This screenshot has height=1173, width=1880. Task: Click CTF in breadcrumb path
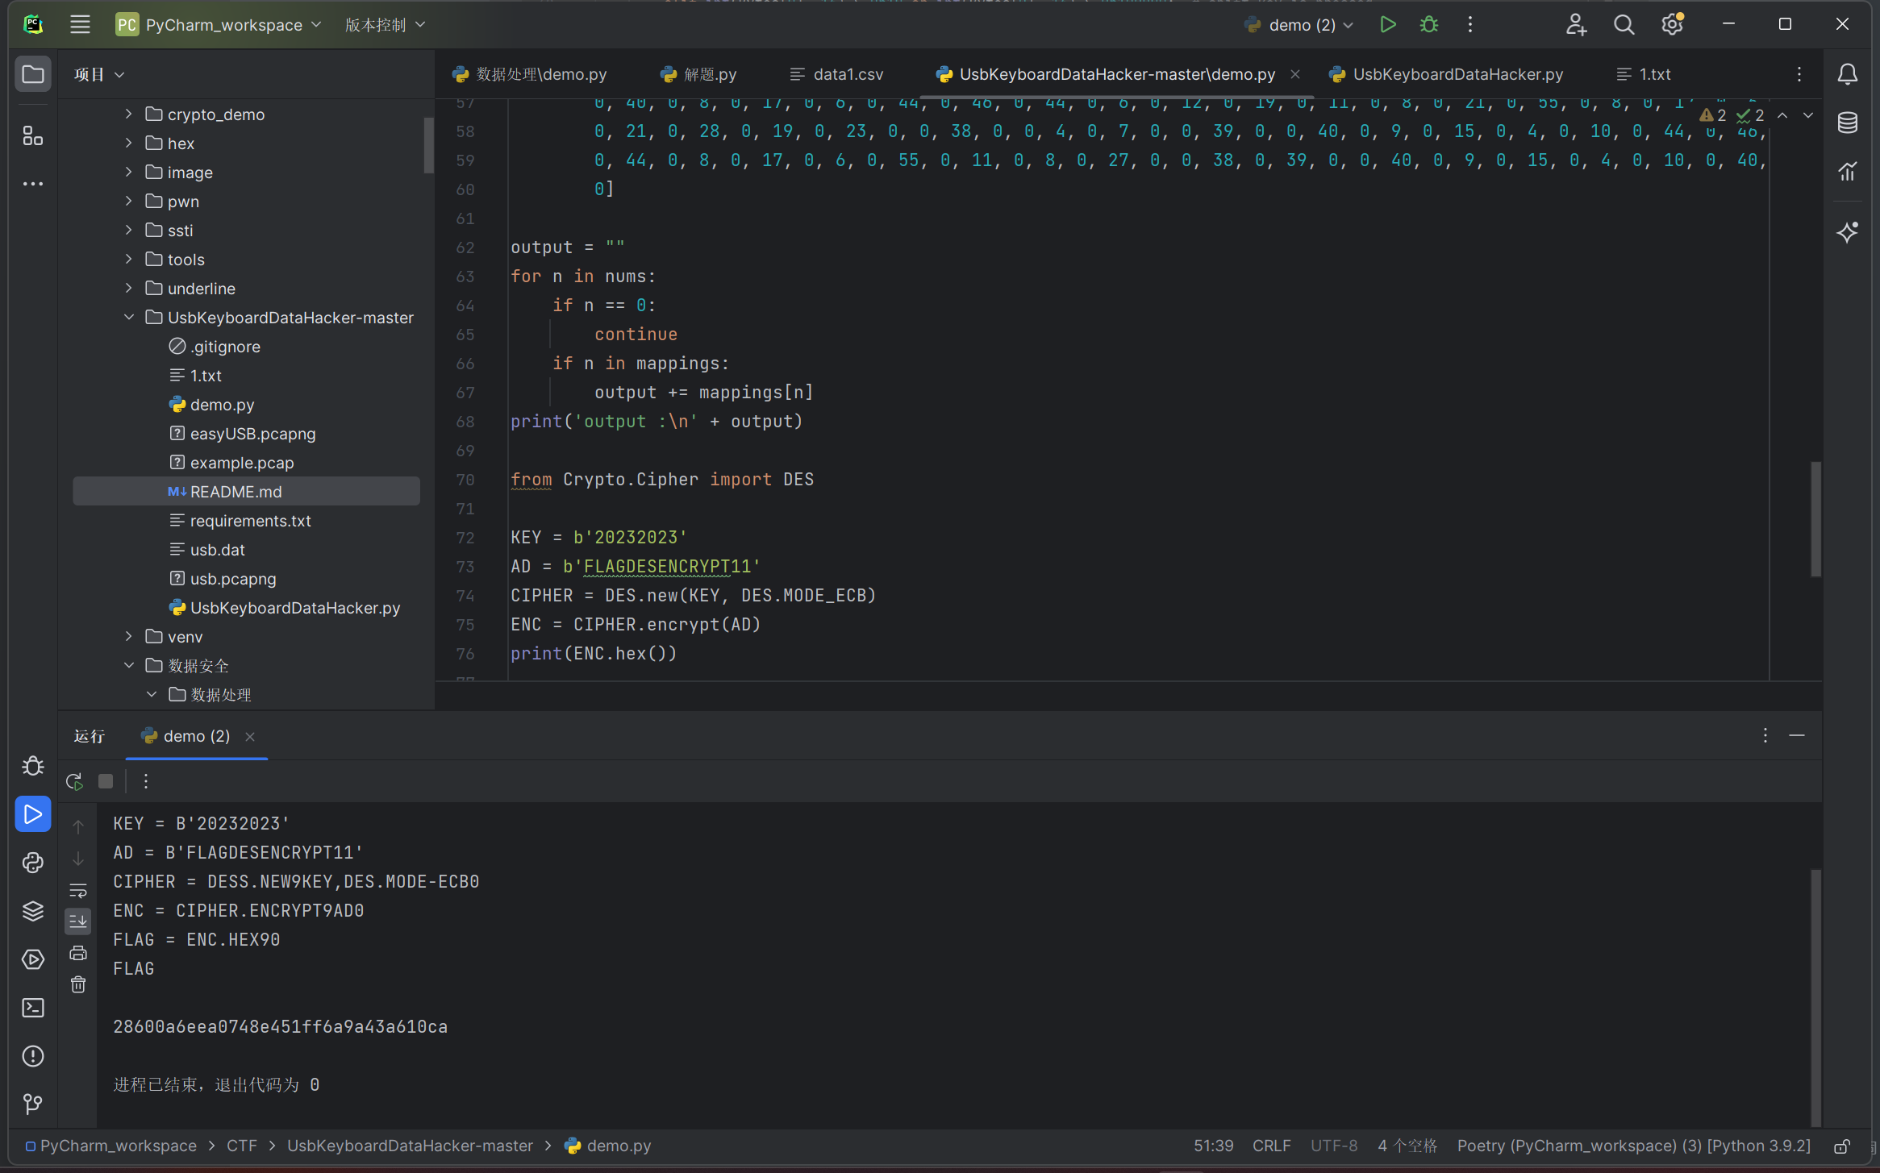click(242, 1146)
